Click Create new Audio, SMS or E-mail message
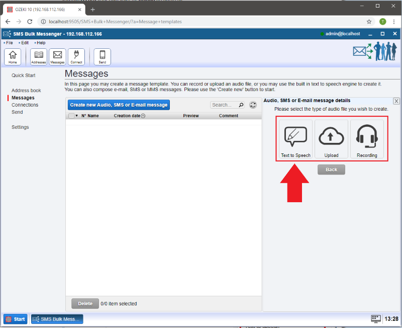 pyautogui.click(x=119, y=105)
